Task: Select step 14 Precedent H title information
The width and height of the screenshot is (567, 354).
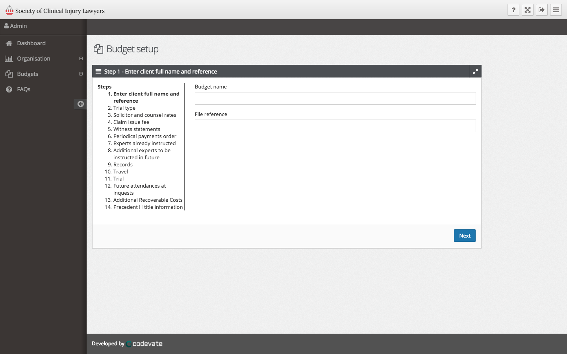Action: click(x=148, y=207)
